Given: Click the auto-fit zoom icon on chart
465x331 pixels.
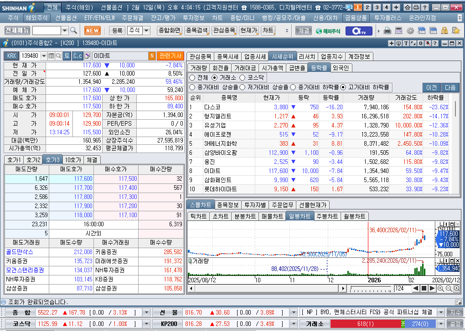Looking at the screenshot, I should 457,288.
